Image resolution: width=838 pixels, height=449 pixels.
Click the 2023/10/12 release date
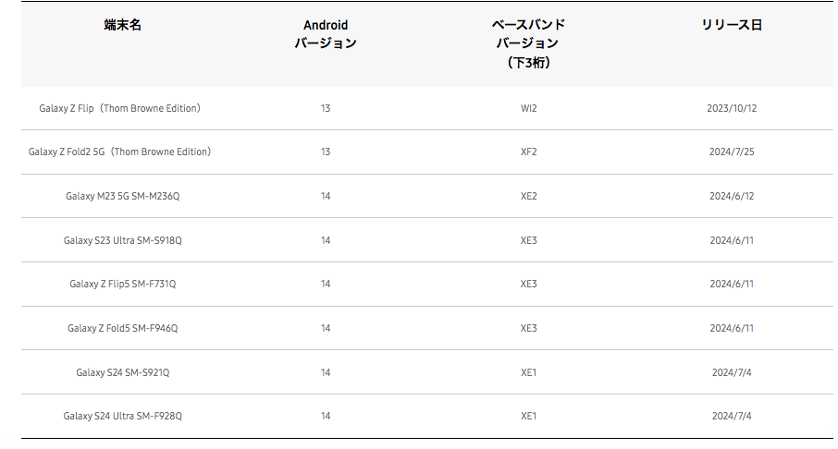point(732,108)
